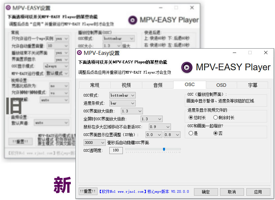Open the mouse activation area 0.9 dropdown

tap(159, 126)
